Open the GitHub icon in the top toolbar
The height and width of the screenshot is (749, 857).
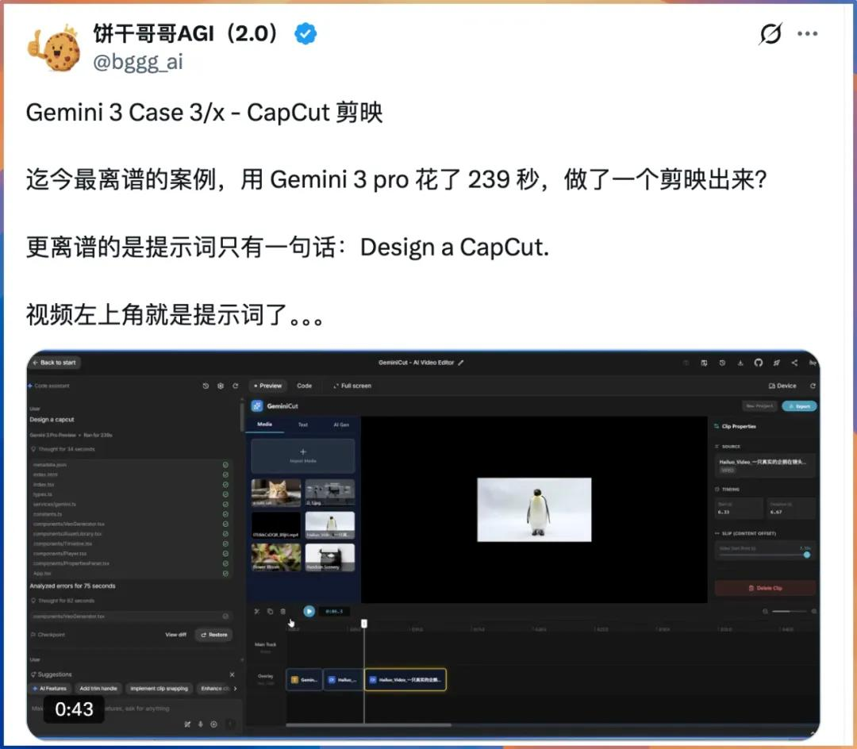point(759,363)
